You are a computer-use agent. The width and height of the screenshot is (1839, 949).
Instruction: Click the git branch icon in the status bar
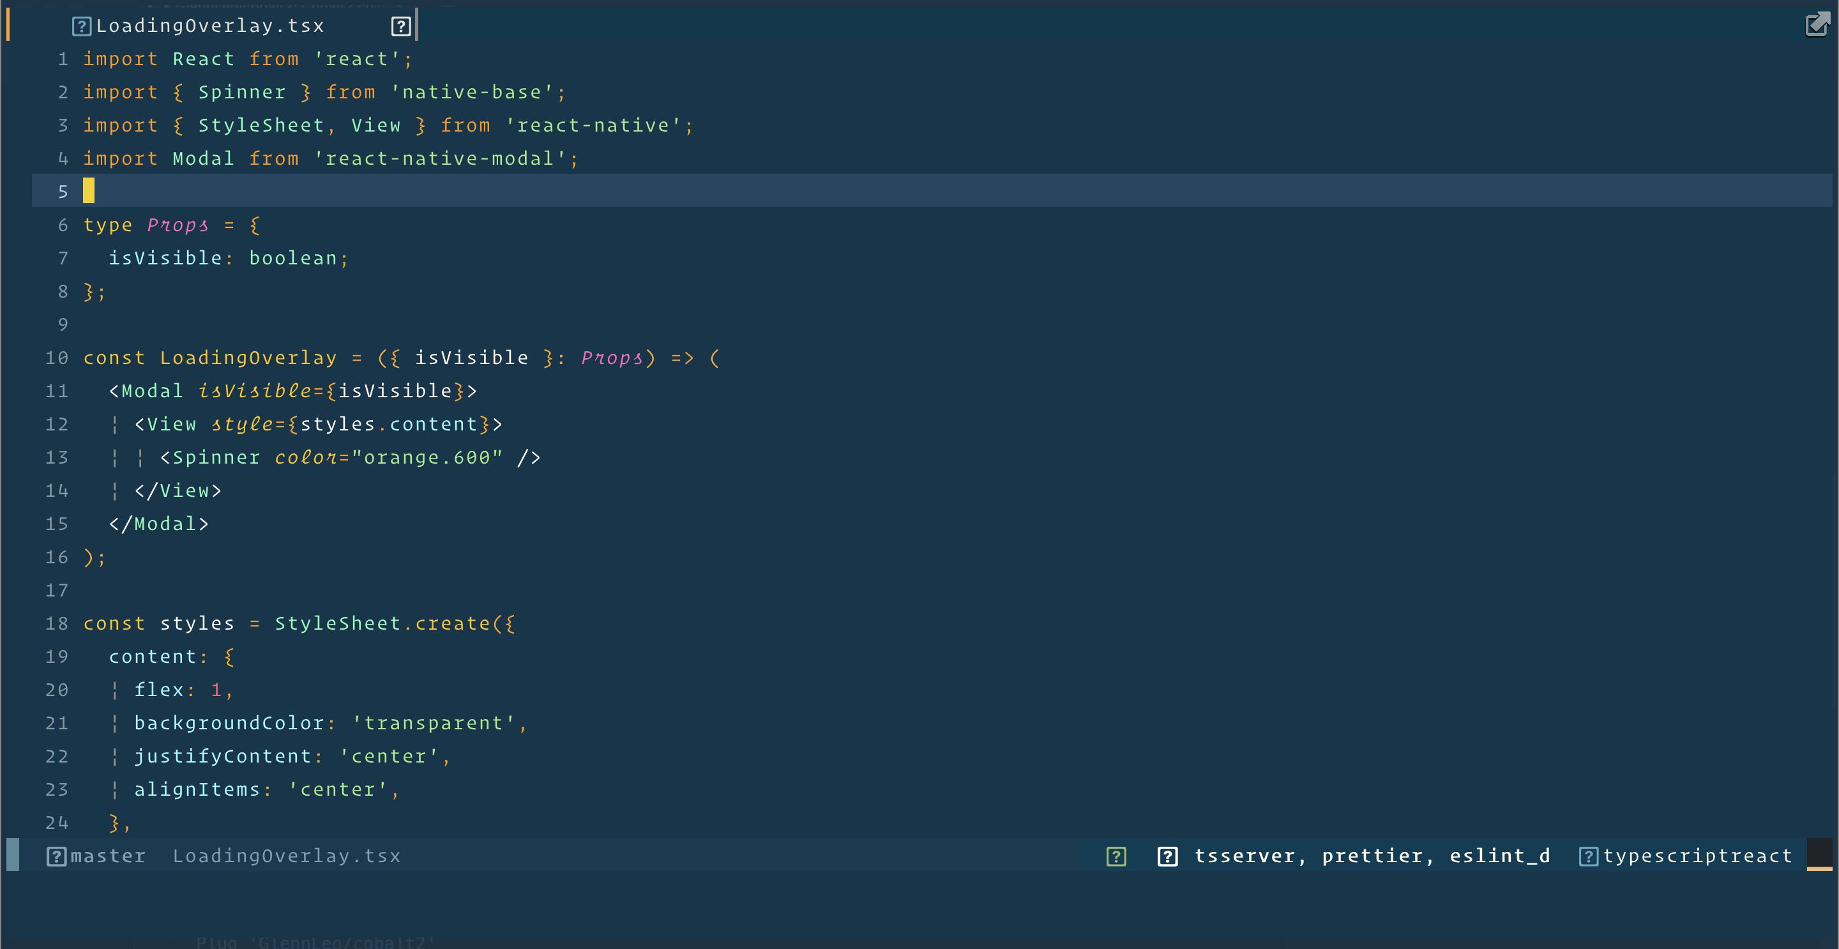[x=57, y=856]
